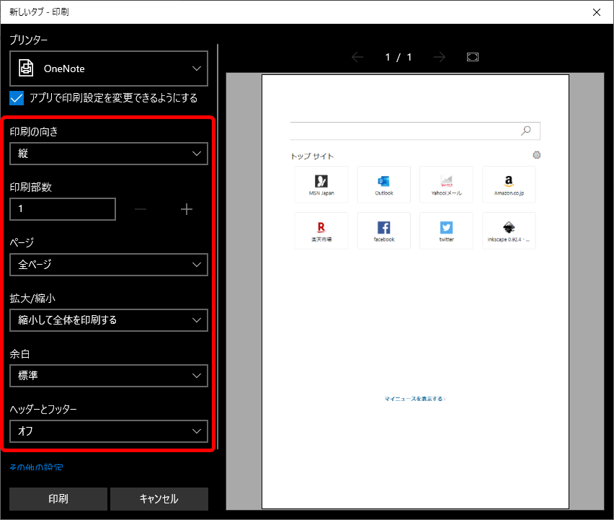Open the ヘッダーとフッター dropdown set to オフ
The height and width of the screenshot is (520, 614).
point(108,431)
